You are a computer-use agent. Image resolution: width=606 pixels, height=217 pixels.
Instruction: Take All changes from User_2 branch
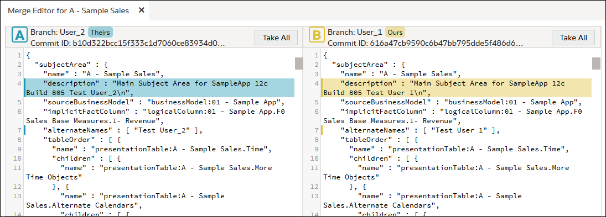point(276,38)
